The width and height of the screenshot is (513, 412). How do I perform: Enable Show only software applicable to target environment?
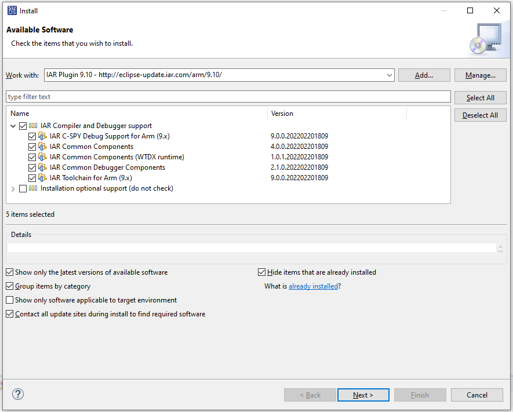click(10, 300)
